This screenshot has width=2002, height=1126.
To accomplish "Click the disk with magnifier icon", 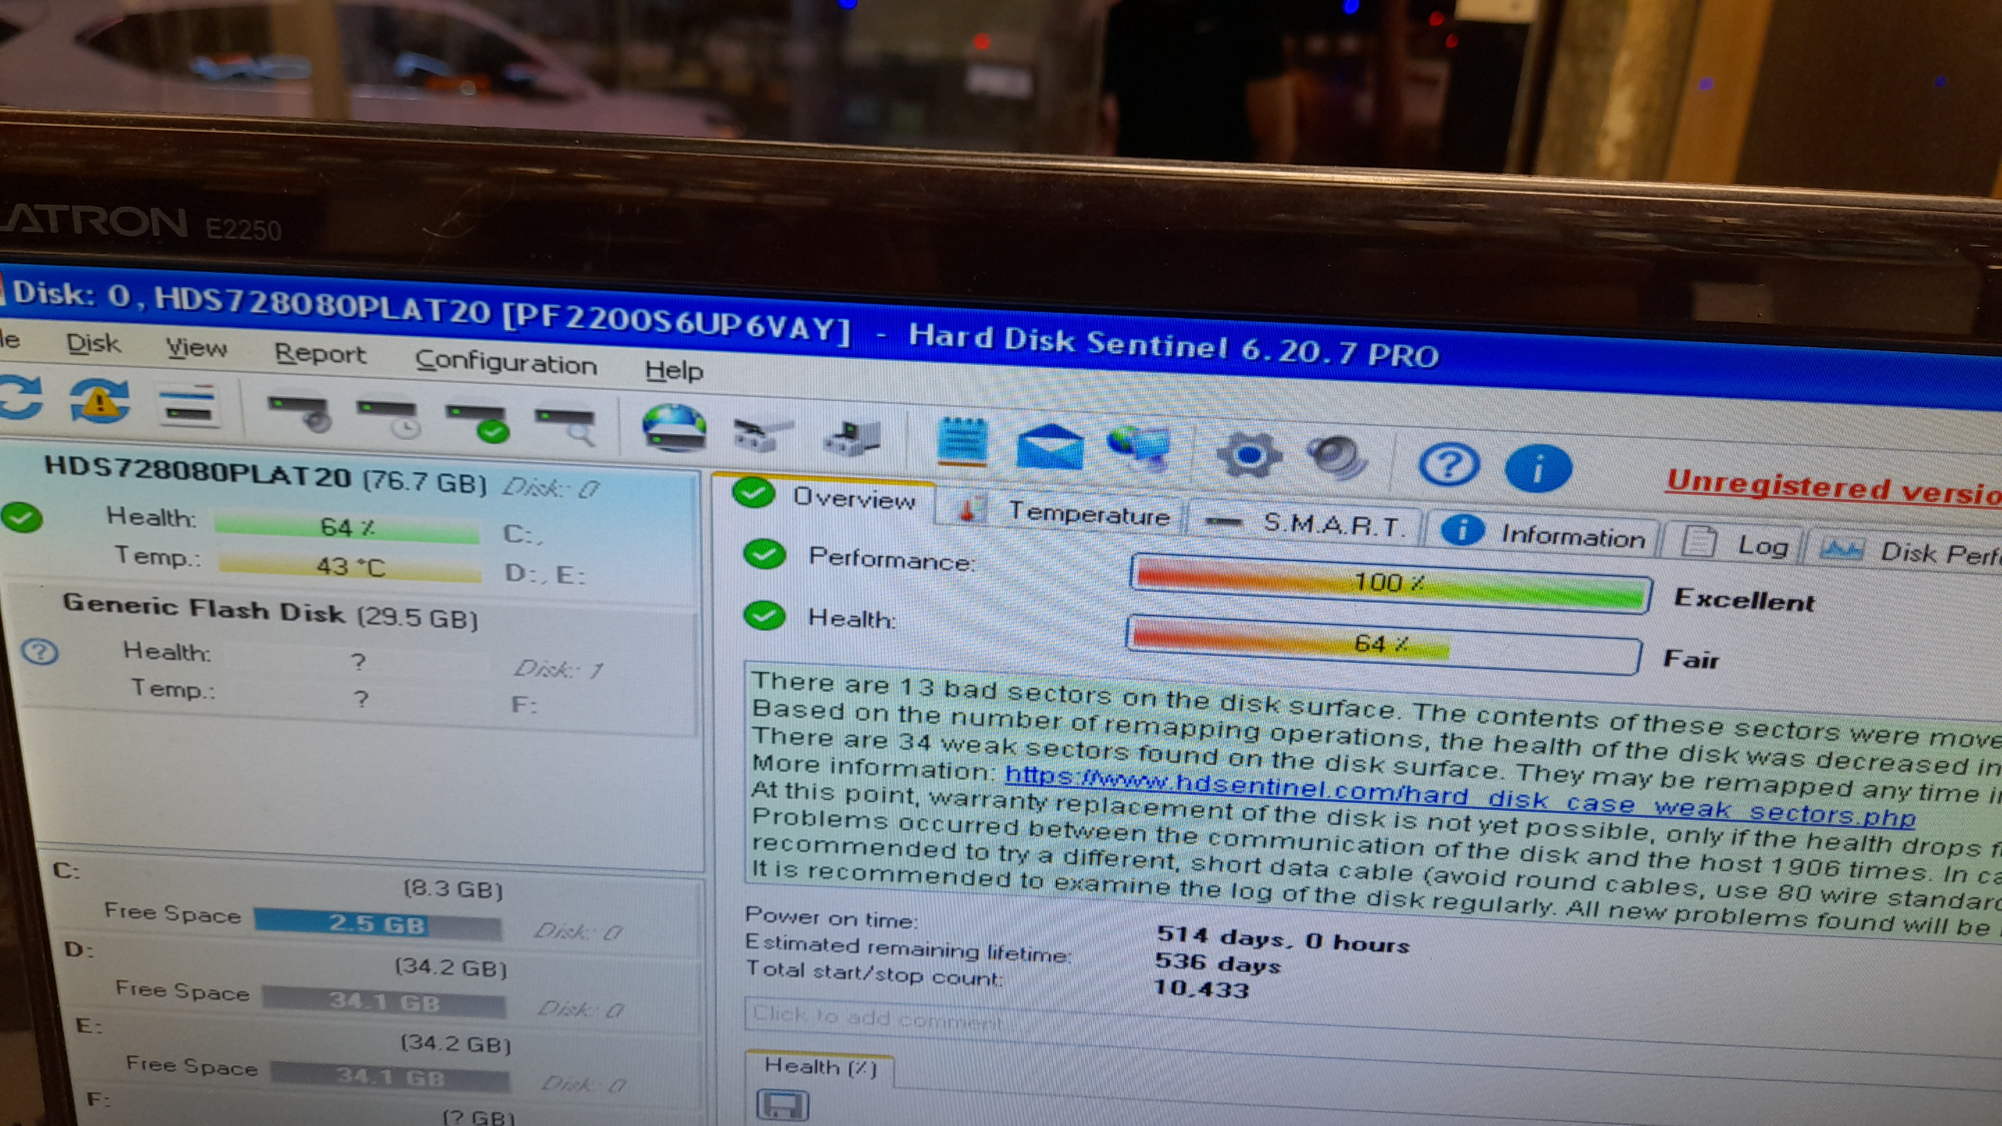I will click(x=565, y=426).
